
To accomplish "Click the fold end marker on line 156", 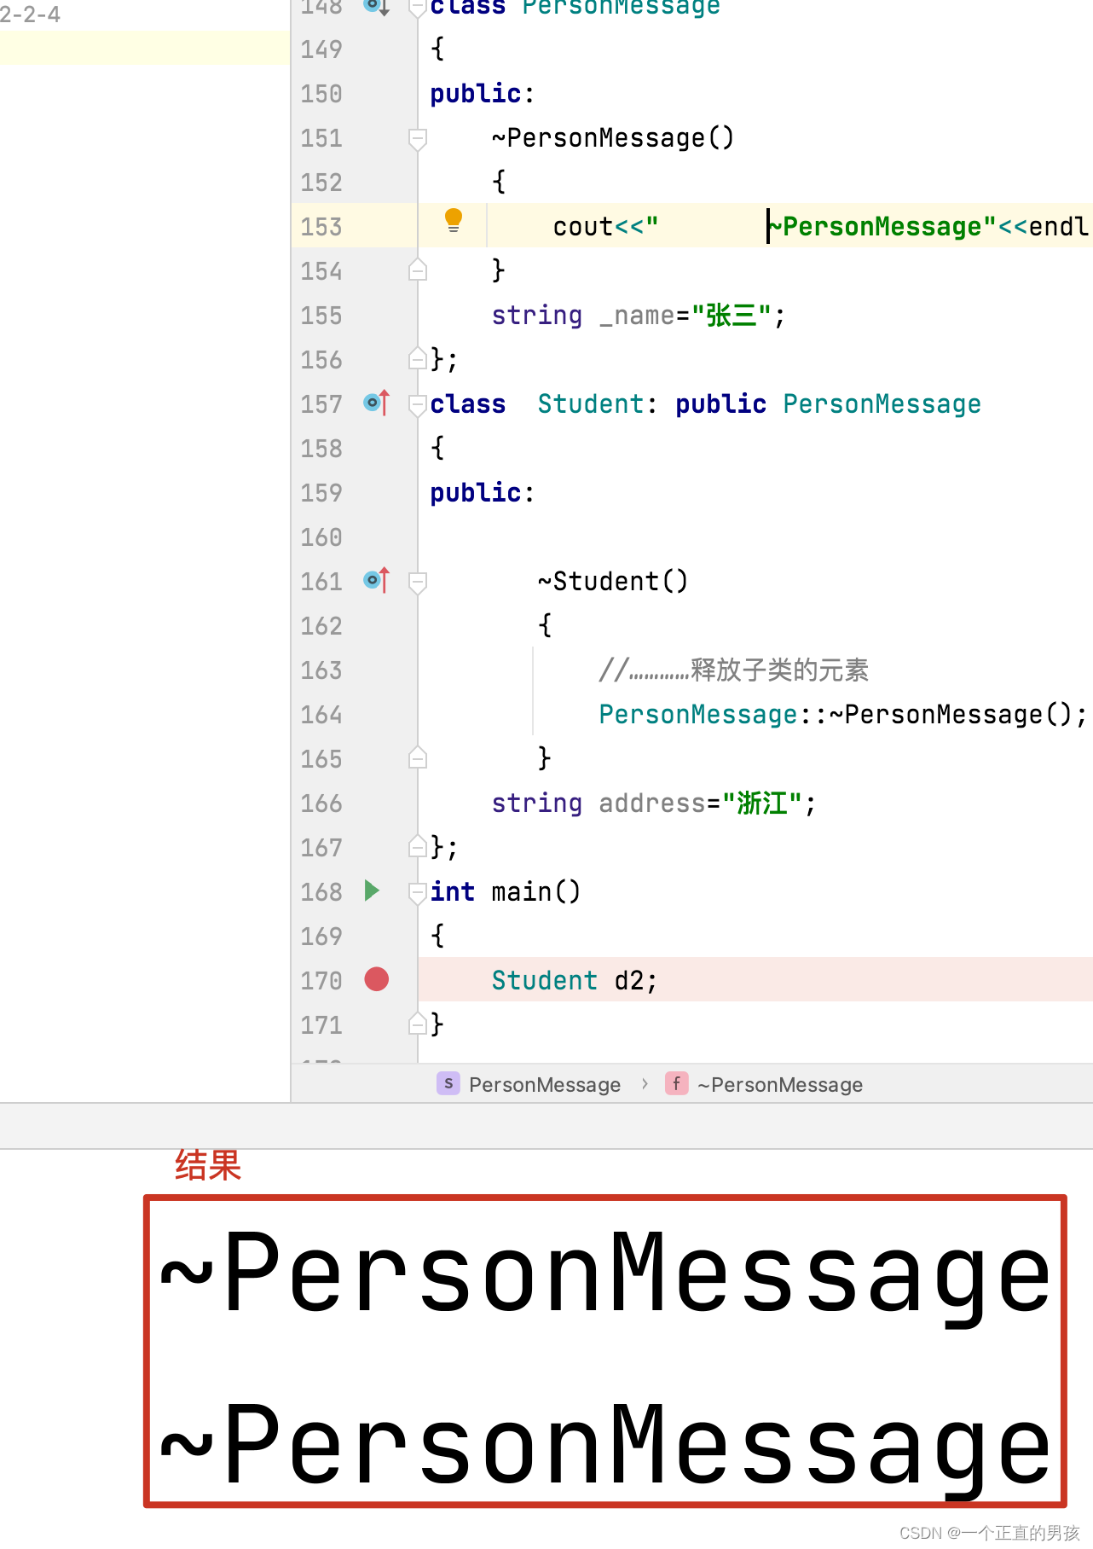I will [418, 359].
